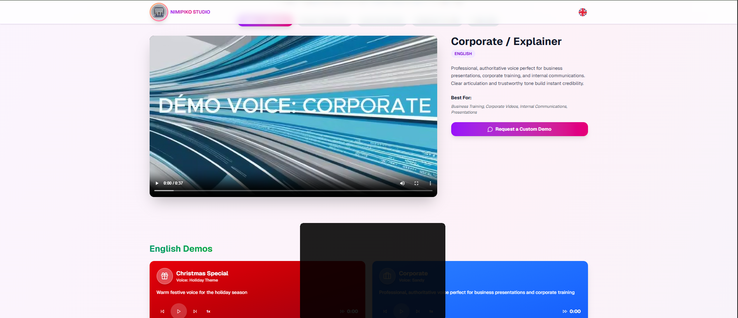Seek along the video progress bar
Screen dimensions: 738x318
pos(293,190)
